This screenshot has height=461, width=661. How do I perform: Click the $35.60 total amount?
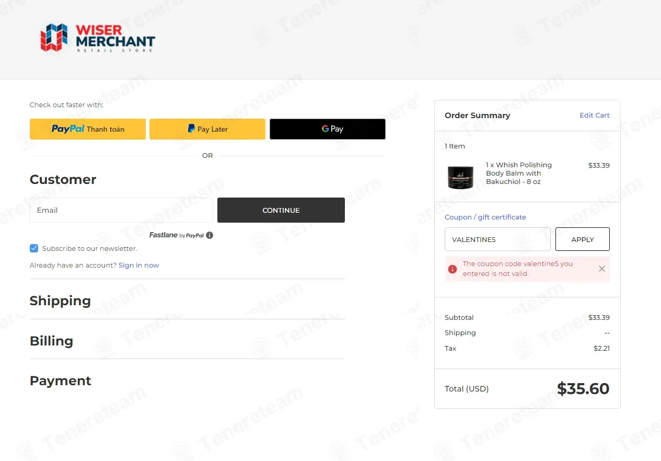click(x=583, y=389)
